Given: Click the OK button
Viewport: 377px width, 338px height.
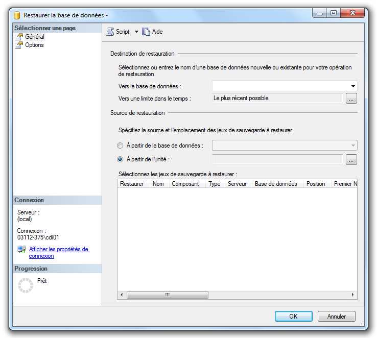Looking at the screenshot, I should 293,317.
